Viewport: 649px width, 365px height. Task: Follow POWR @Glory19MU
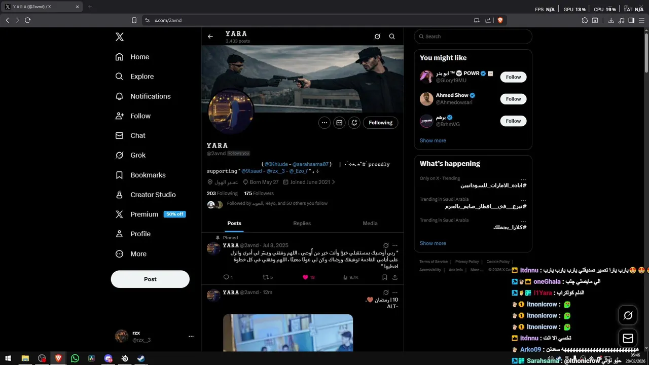pyautogui.click(x=513, y=77)
